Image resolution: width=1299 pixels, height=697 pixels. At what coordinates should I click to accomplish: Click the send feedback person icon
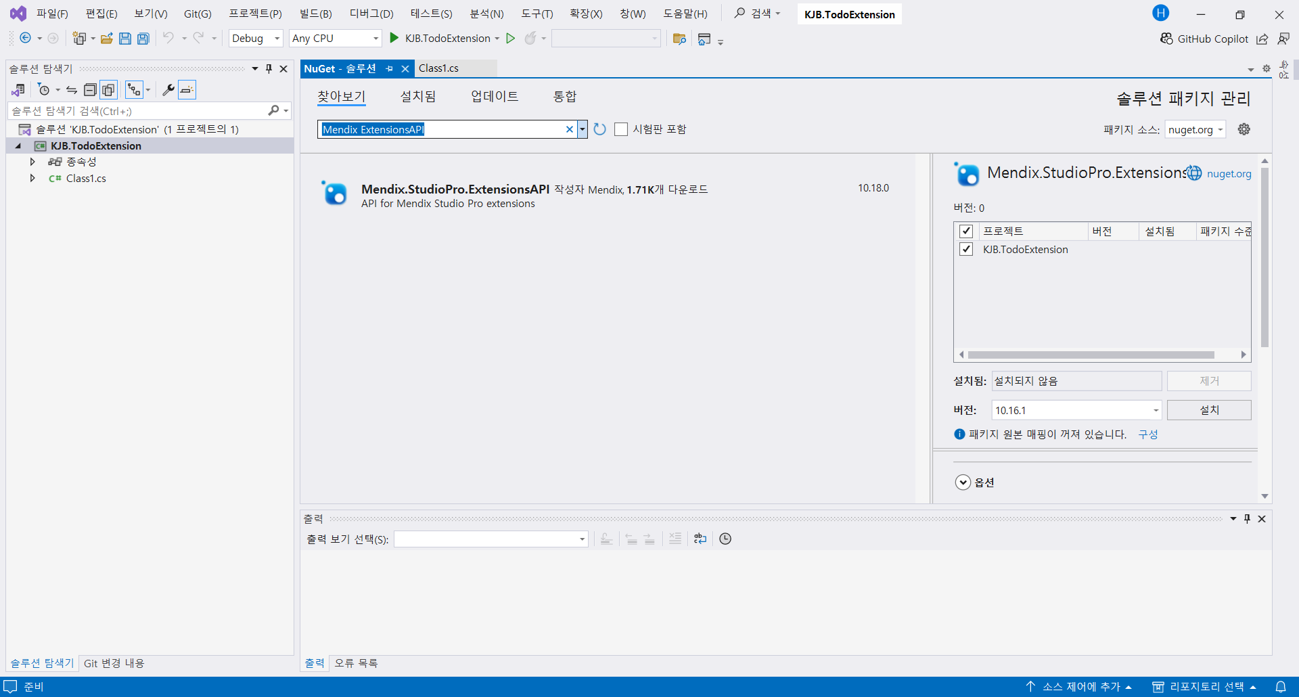[x=1283, y=39]
